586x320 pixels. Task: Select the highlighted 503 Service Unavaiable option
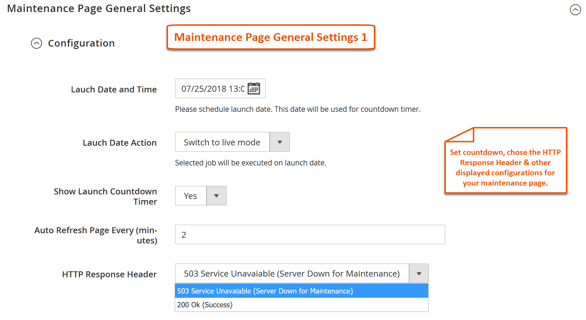point(265,291)
